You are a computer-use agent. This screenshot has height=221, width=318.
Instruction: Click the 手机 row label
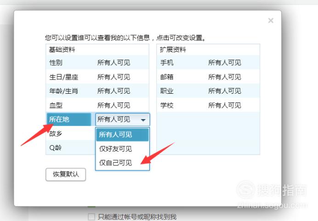coord(167,62)
